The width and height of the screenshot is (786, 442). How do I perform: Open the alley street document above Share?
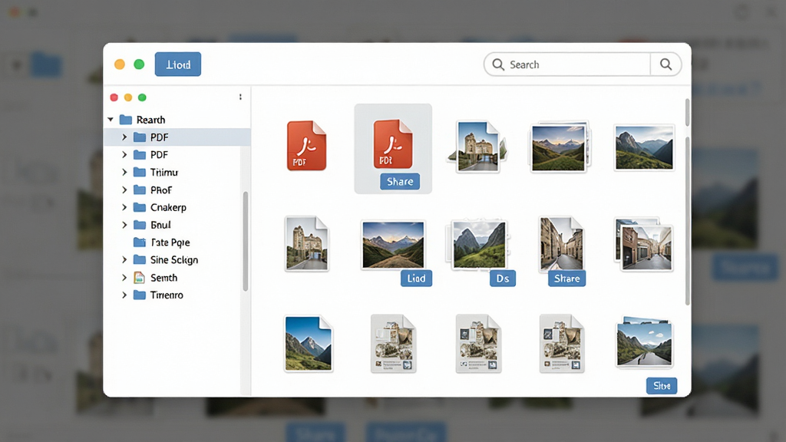(x=561, y=244)
